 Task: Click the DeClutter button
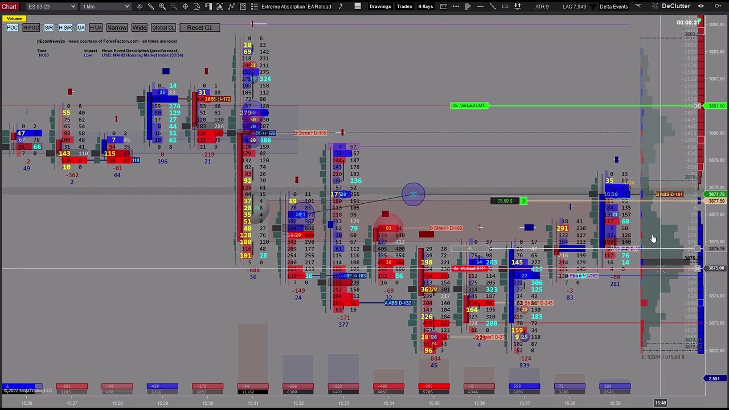click(676, 6)
